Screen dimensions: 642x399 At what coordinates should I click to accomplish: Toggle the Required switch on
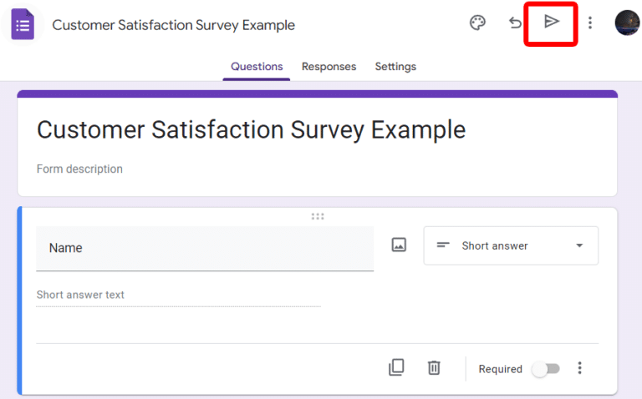coord(546,369)
